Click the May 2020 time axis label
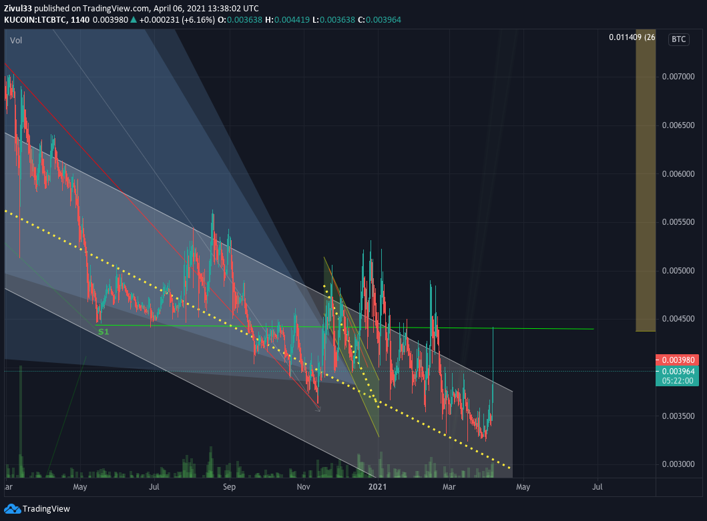The image size is (707, 521). (x=80, y=487)
